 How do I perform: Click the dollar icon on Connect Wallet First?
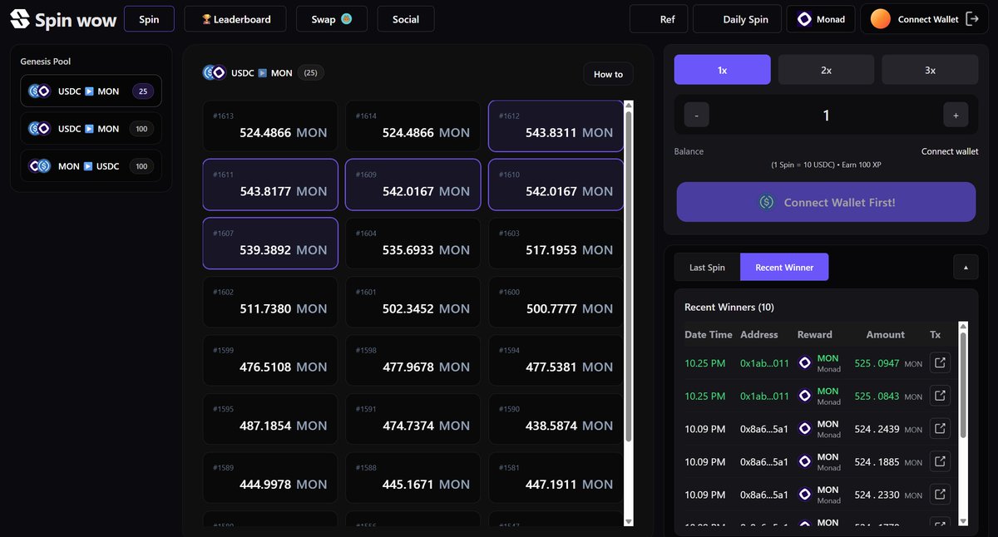tap(766, 202)
